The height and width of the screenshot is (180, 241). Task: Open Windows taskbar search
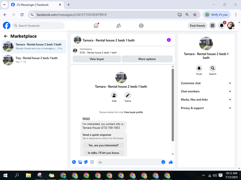point(17,176)
